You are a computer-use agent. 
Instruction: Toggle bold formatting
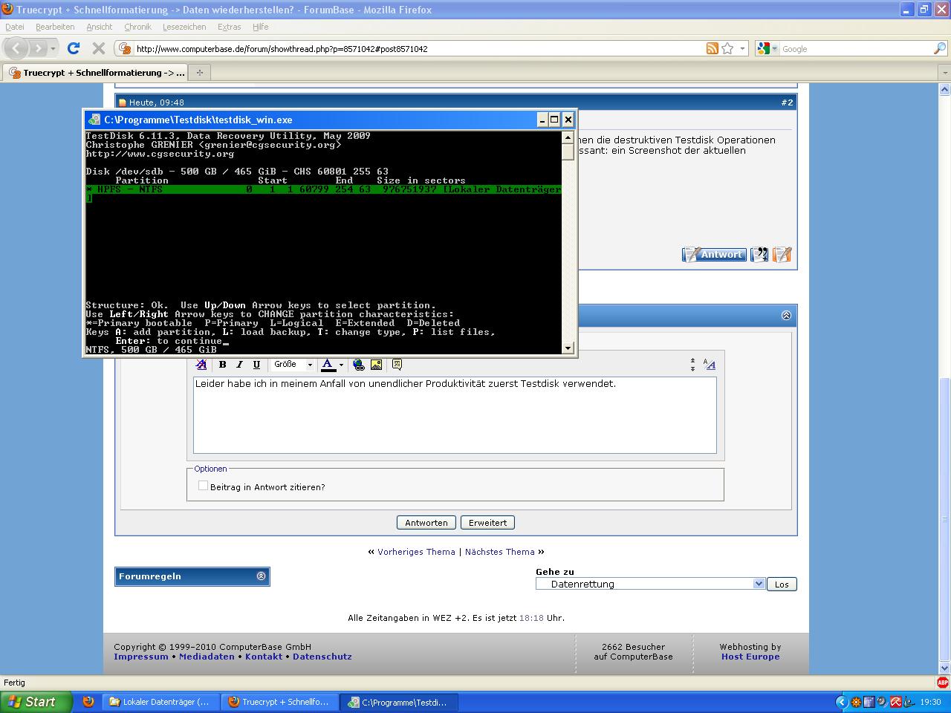pyautogui.click(x=222, y=365)
